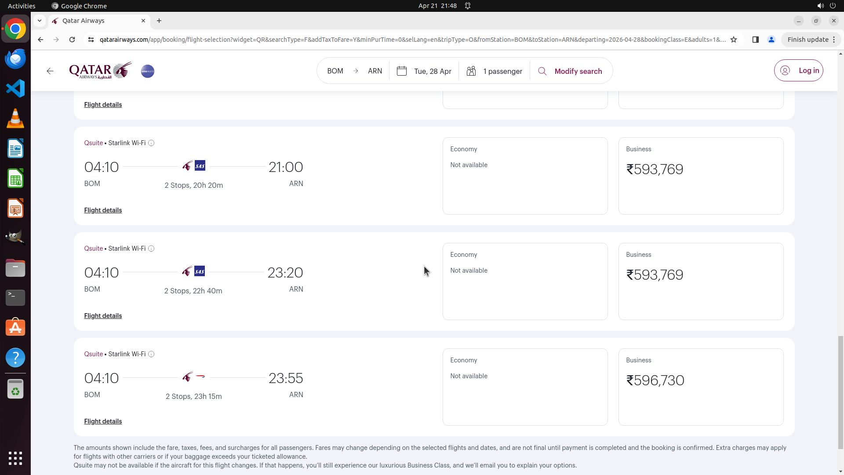Image resolution: width=844 pixels, height=475 pixels.
Task: Open the Activities overview menu
Action: pyautogui.click(x=22, y=6)
